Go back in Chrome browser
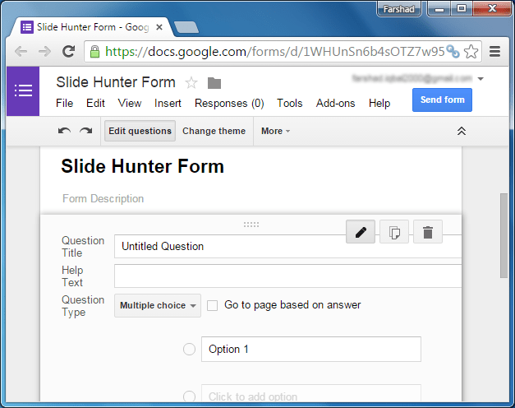Screen dimensions: 515x408 tap(21, 51)
